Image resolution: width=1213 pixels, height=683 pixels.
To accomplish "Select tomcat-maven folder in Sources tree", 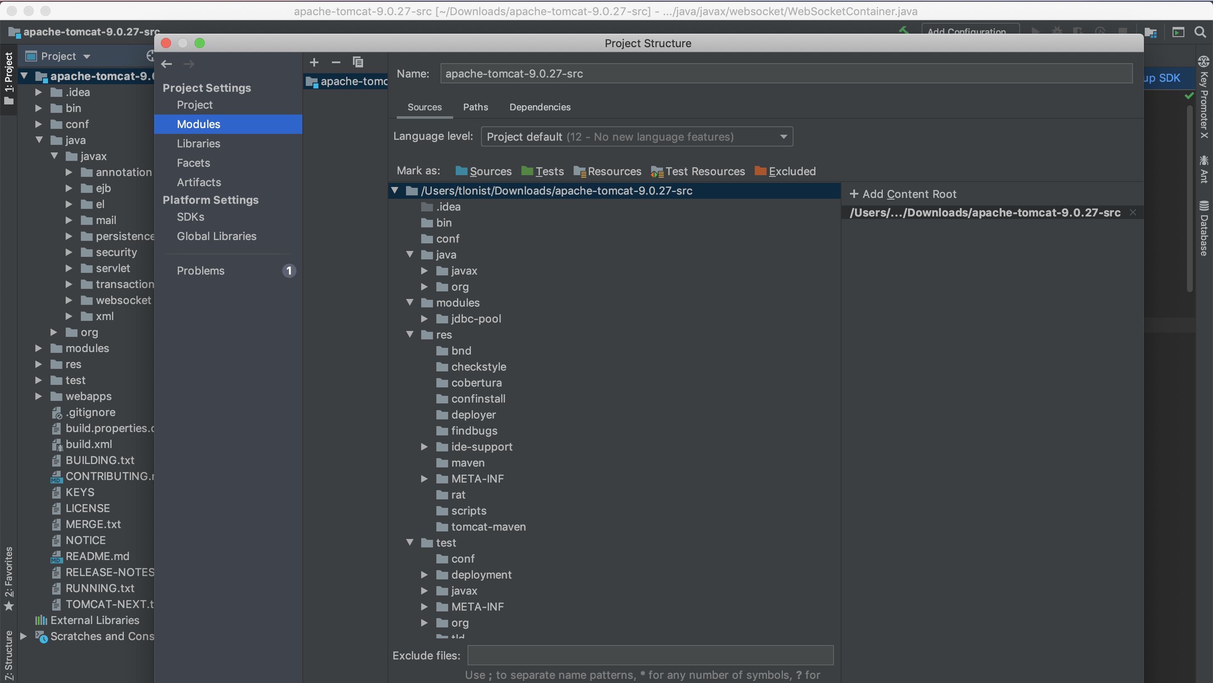I will click(488, 527).
